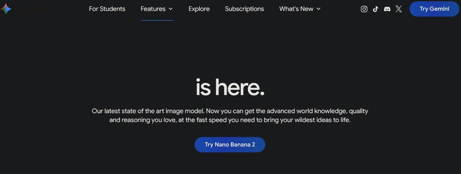Go to the For Students page
The height and width of the screenshot is (174, 461).
(107, 9)
